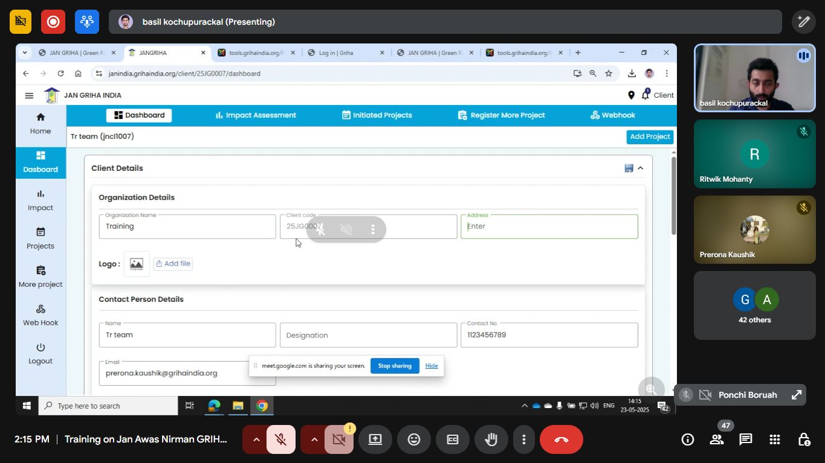Select the Impact Assessment tab
The height and width of the screenshot is (463, 825).
(x=256, y=115)
